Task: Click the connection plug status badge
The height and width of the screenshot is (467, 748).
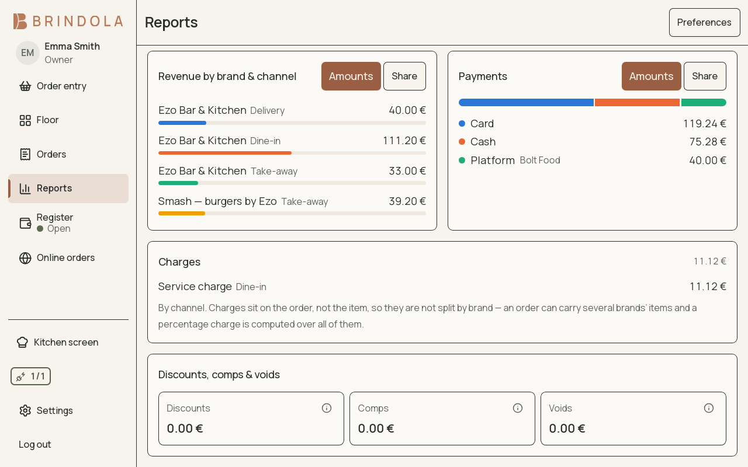Action: tap(30, 377)
